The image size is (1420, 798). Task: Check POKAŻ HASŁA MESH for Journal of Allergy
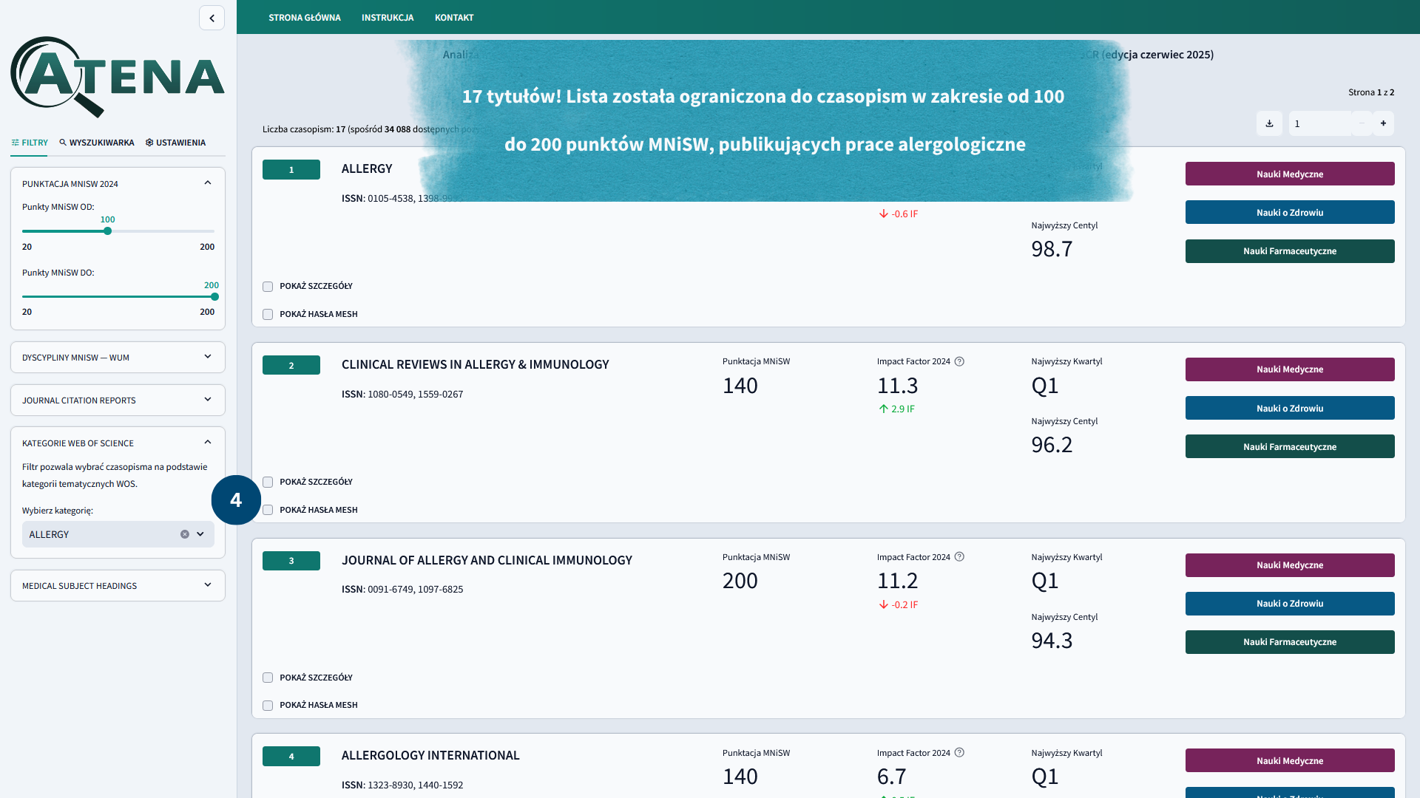click(268, 706)
